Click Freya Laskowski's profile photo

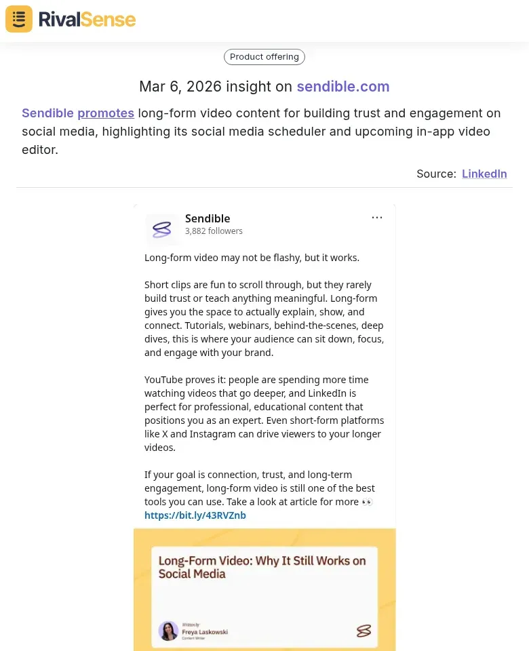point(168,631)
